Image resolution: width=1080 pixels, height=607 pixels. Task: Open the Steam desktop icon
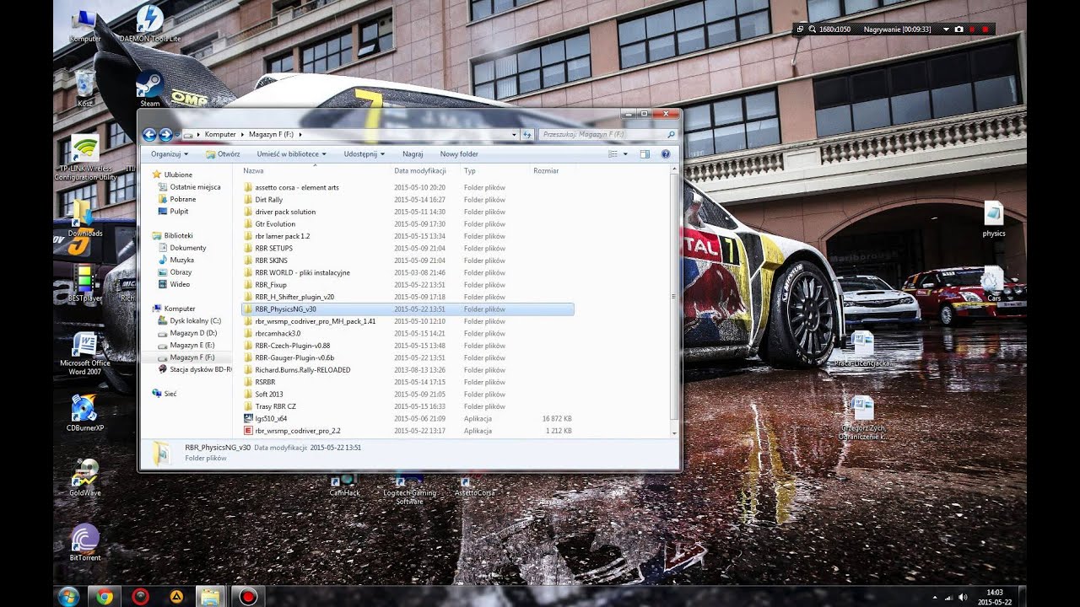tap(150, 89)
